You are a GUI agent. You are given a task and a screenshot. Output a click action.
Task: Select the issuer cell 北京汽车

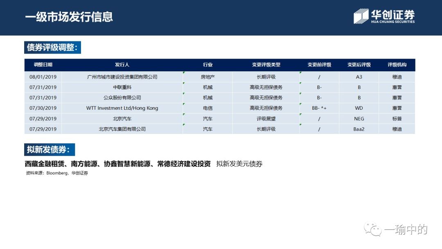122,119
